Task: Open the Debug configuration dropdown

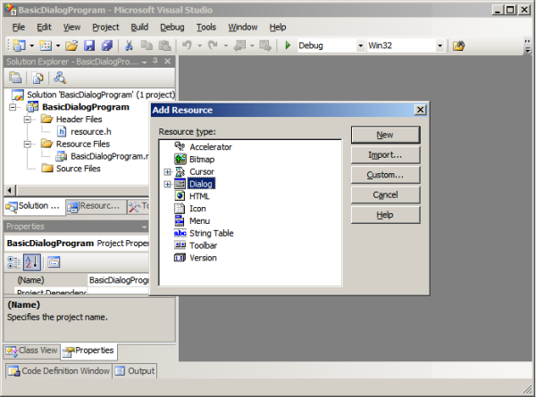Action: (x=360, y=45)
